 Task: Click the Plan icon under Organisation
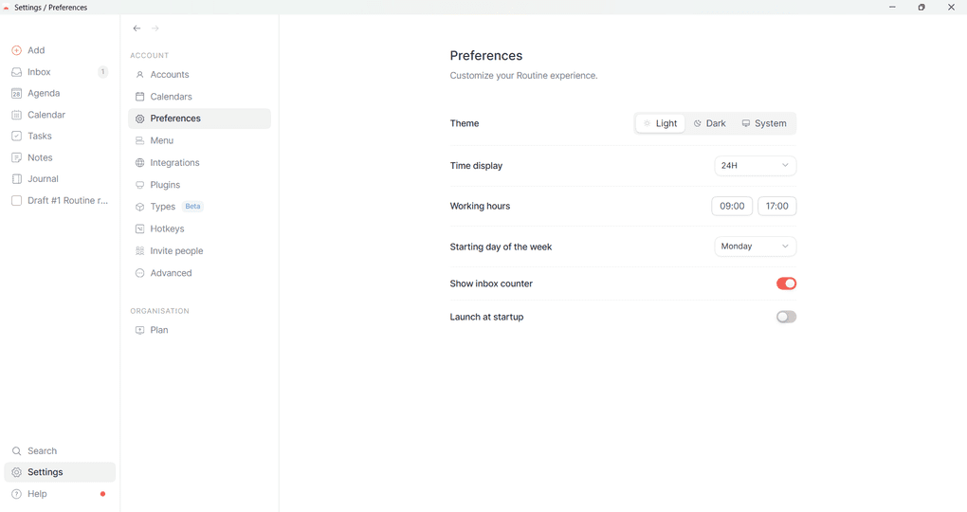coord(140,330)
